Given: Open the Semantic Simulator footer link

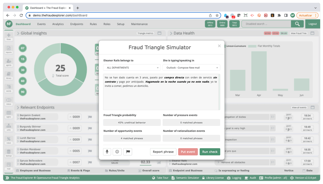Looking at the screenshot, I should 185,178.
